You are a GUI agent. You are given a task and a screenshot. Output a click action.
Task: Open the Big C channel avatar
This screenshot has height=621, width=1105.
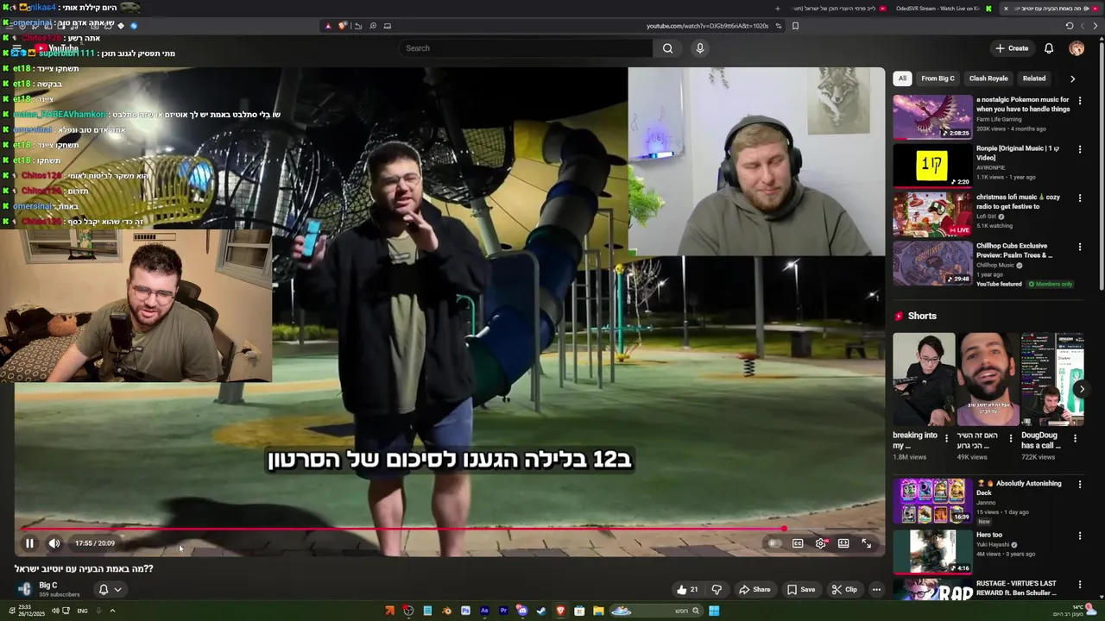click(x=25, y=589)
